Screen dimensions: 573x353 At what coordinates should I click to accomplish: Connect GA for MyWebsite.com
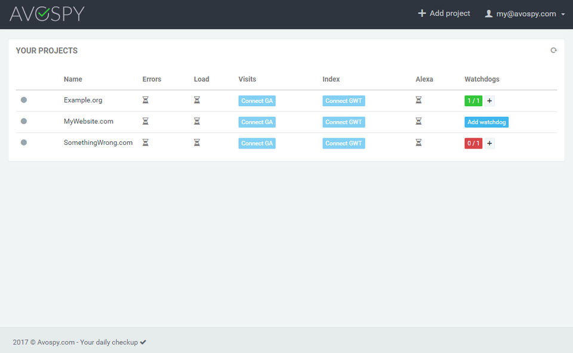pos(257,122)
